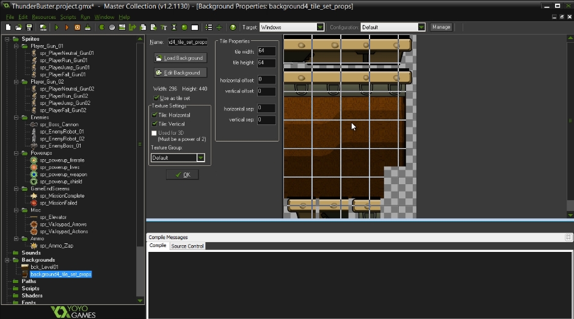Click the Edit Background button
Image resolution: width=574 pixels, height=319 pixels.
[x=180, y=73]
